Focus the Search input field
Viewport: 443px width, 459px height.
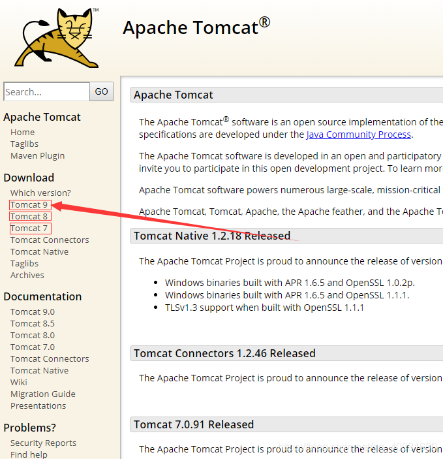(46, 92)
